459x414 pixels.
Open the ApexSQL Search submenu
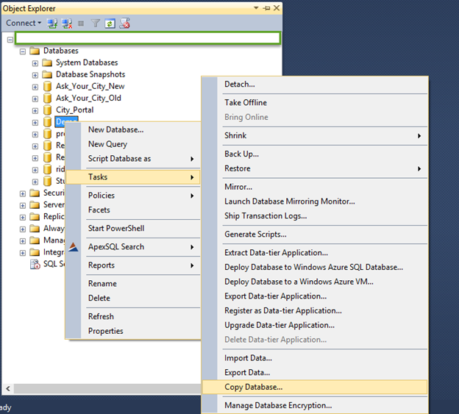point(133,247)
